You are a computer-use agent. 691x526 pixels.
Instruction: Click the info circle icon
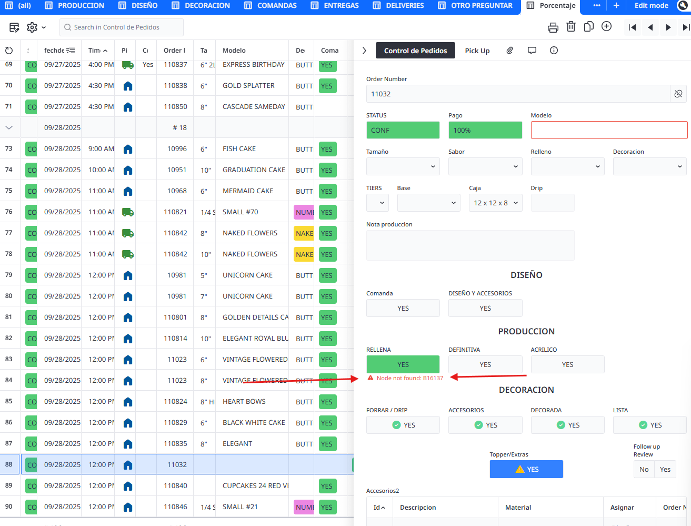coord(554,51)
